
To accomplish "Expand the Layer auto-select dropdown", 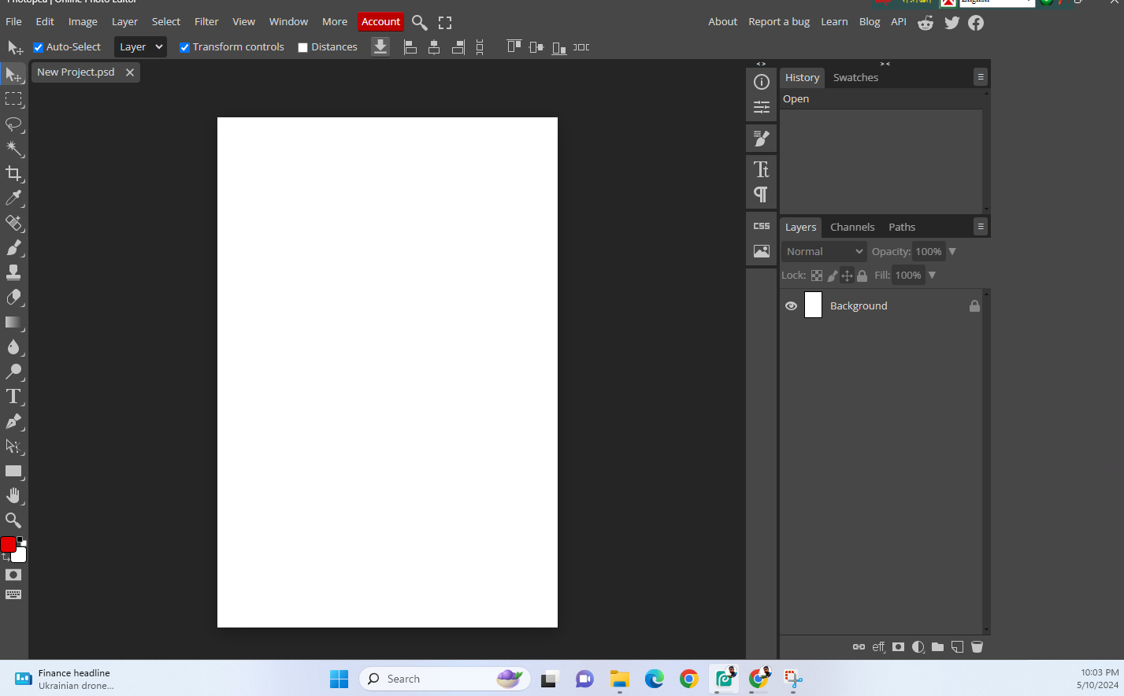I will 140,47.
